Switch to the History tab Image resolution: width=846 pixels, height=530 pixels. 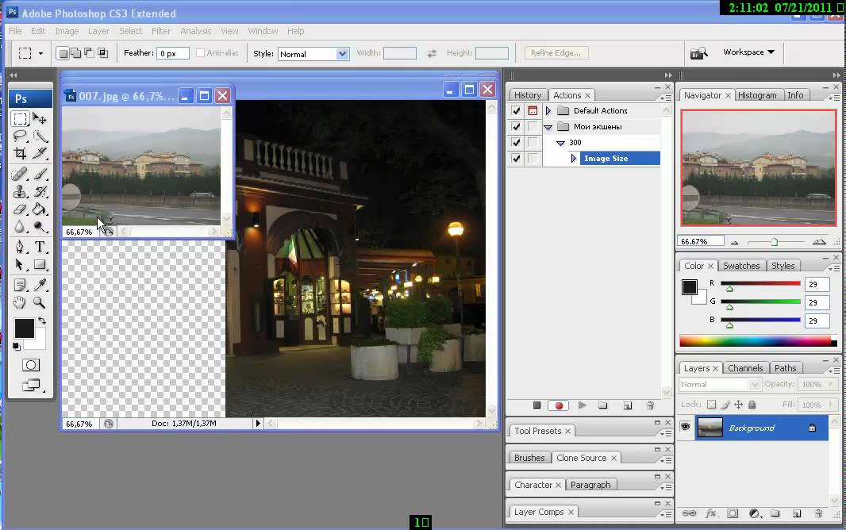(x=528, y=95)
